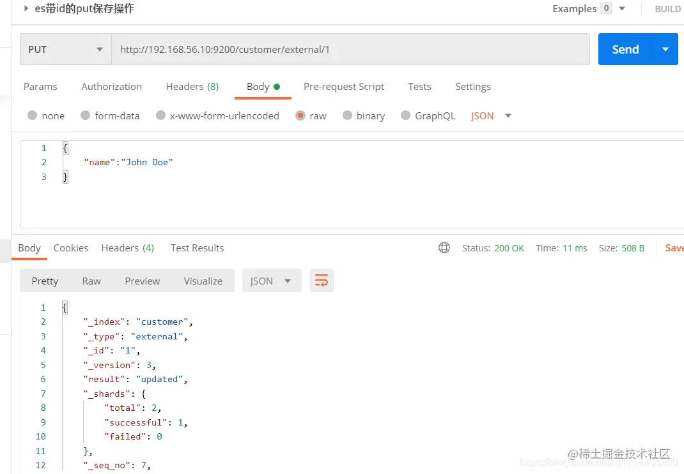Click in the request body editor area

(x=352, y=184)
